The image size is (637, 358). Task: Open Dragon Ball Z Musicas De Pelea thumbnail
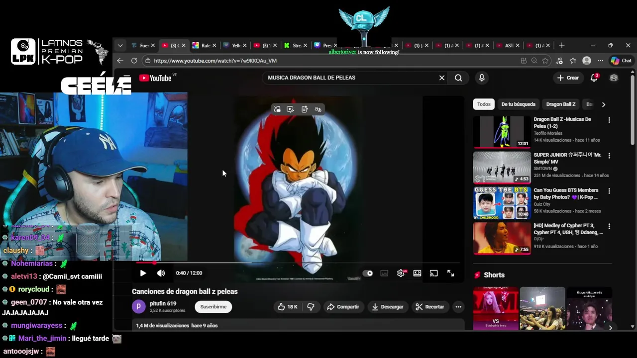(502, 132)
